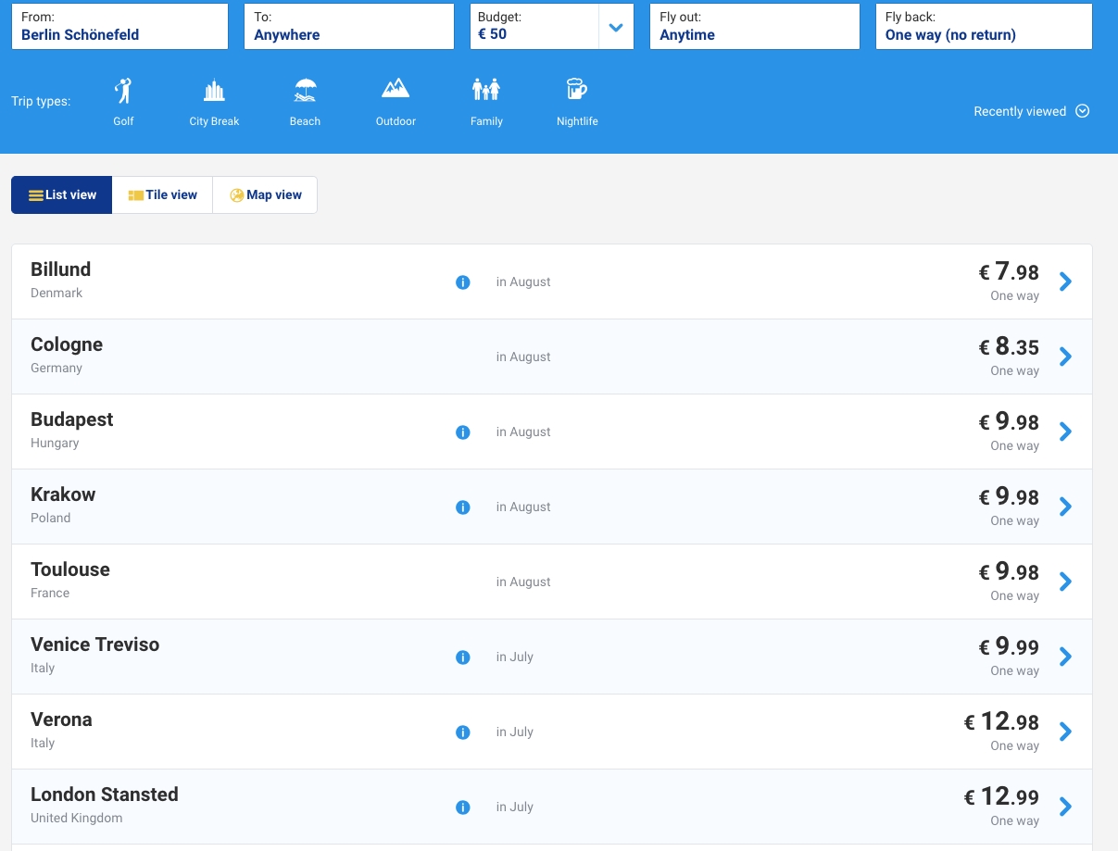
Task: Select the Outdoor mountain icon
Action: 396,88
